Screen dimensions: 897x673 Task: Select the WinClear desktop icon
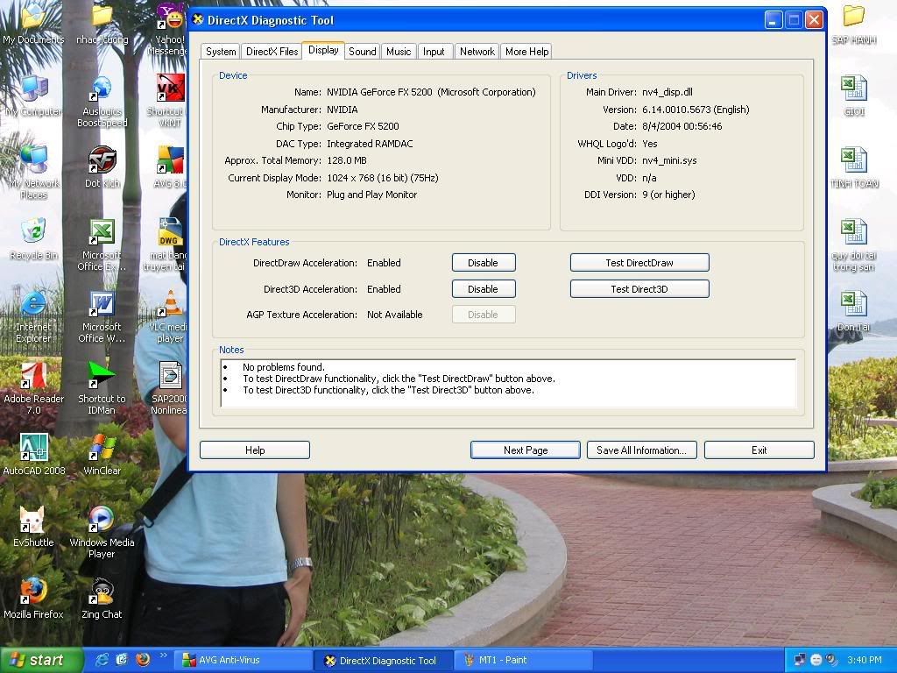[102, 456]
